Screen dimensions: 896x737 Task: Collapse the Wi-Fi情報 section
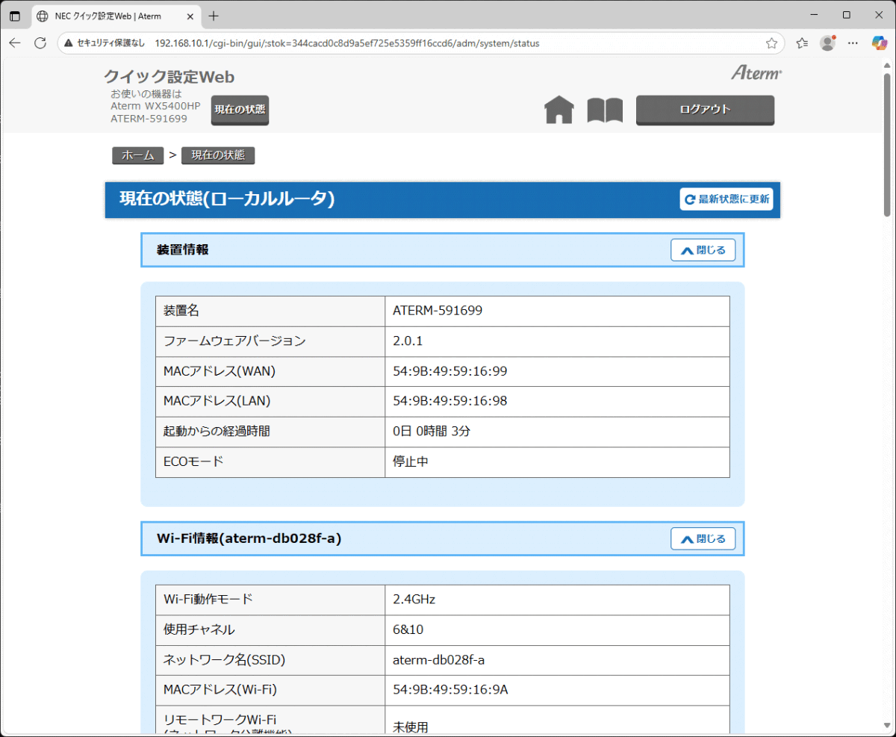pyautogui.click(x=703, y=538)
